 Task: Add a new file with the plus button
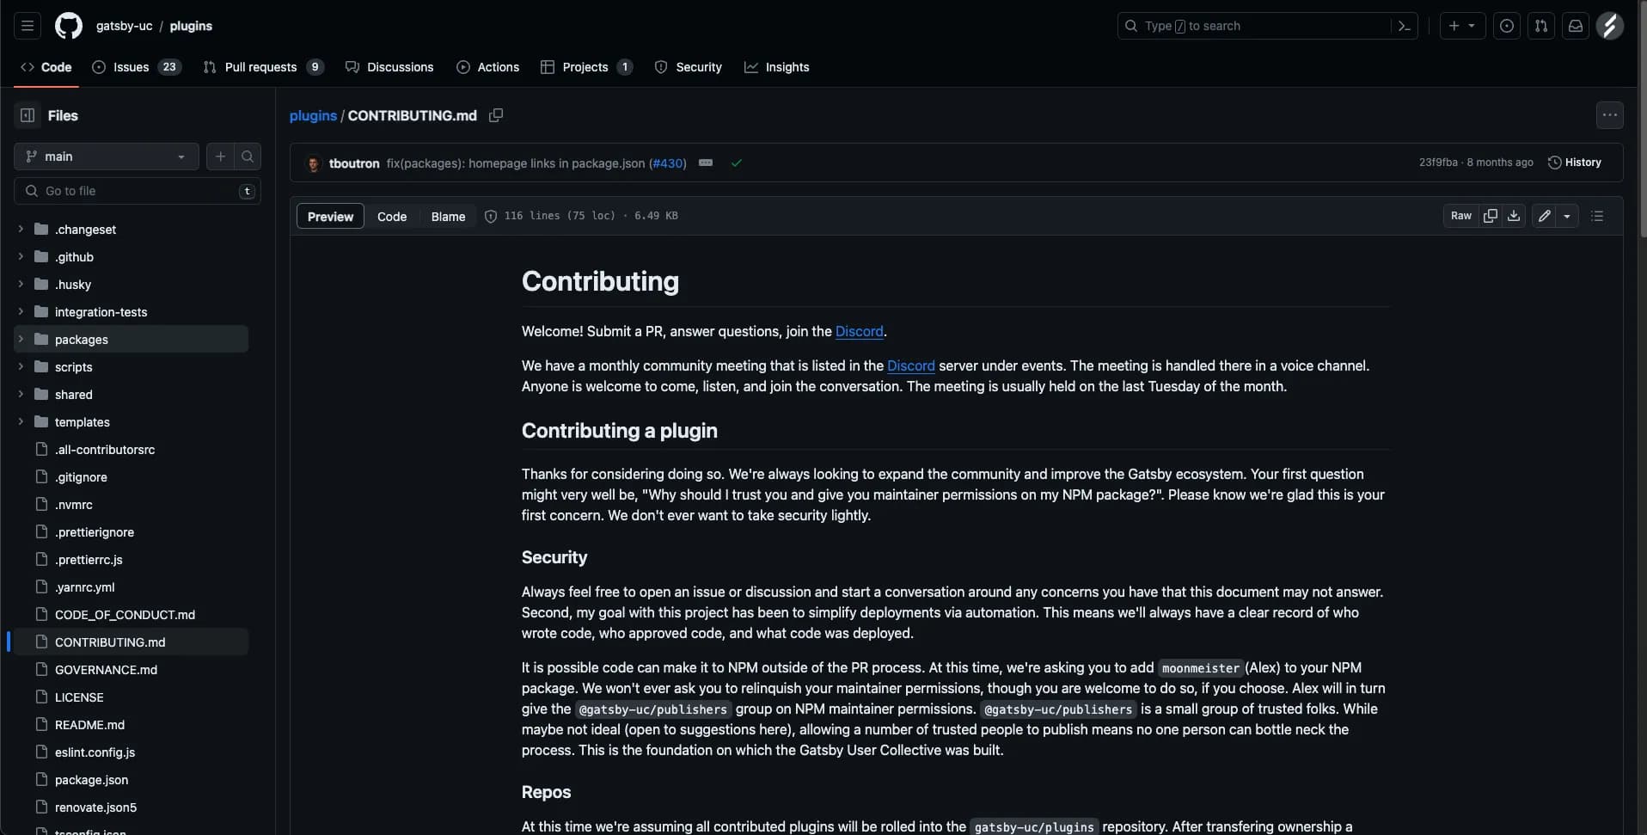[x=220, y=157]
